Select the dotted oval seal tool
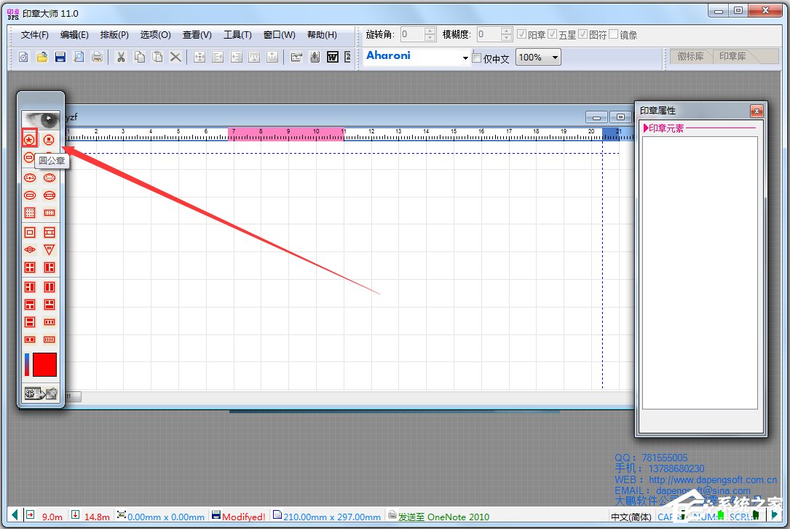Viewport: 790px width, 529px height. coord(50,178)
